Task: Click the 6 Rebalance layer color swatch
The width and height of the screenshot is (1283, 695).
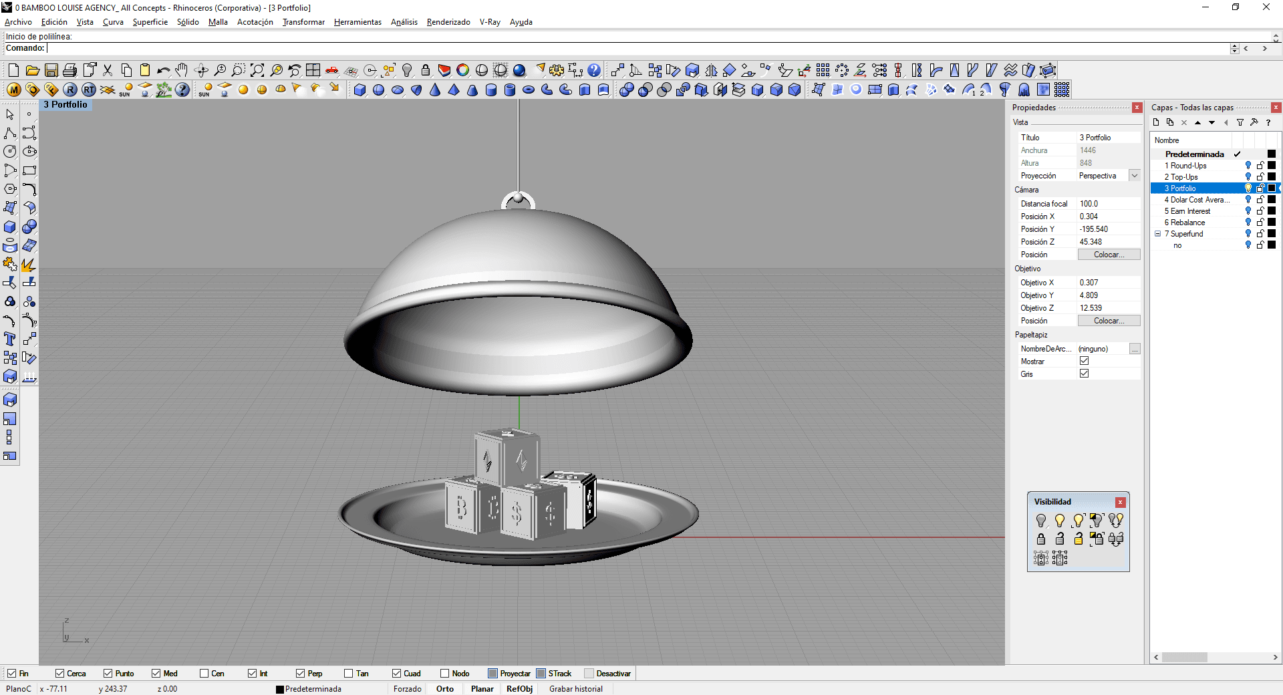Action: pos(1272,223)
